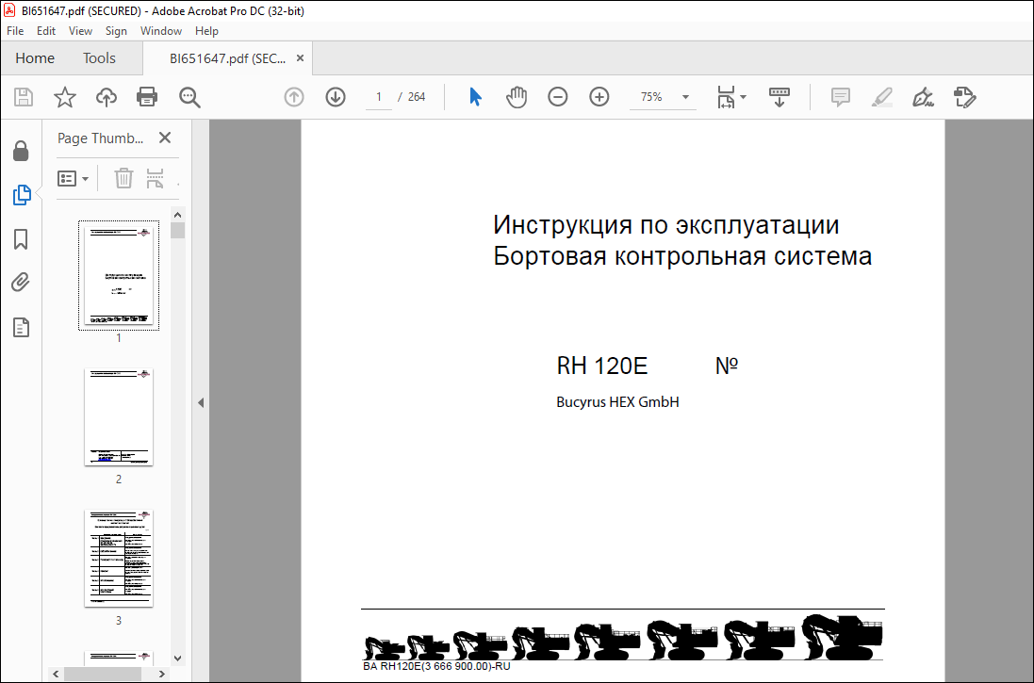Go to previous page arrow
Screen dimensions: 1034x683
click(x=294, y=97)
